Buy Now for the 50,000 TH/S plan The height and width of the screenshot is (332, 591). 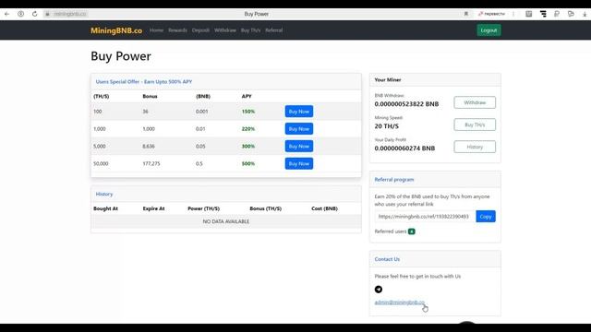coord(299,163)
